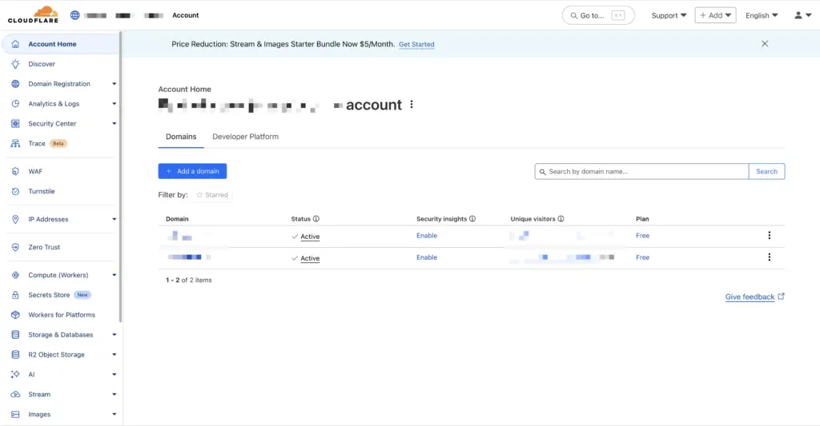Expand Security Center submenu
Image resolution: width=820 pixels, height=426 pixels.
click(114, 124)
